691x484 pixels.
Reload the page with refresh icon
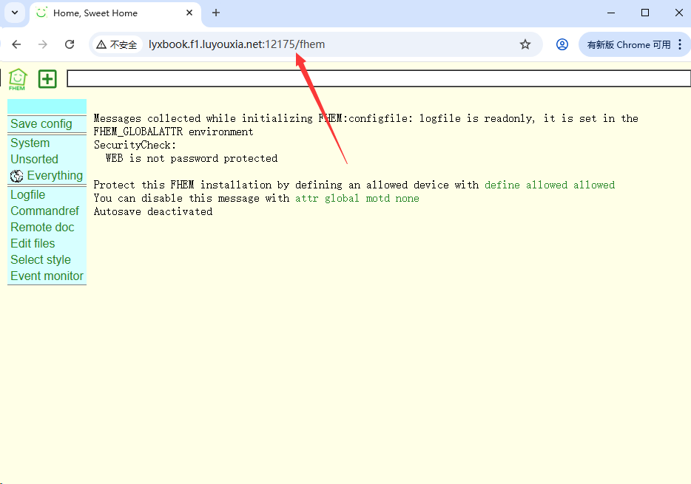click(70, 44)
